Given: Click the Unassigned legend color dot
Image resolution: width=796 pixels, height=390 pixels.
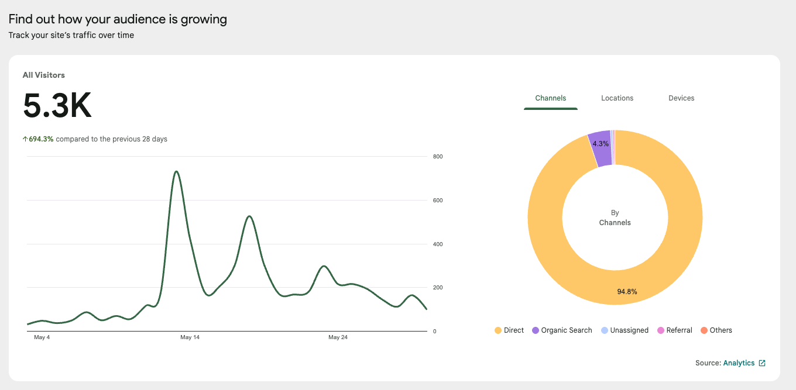Looking at the screenshot, I should (605, 330).
